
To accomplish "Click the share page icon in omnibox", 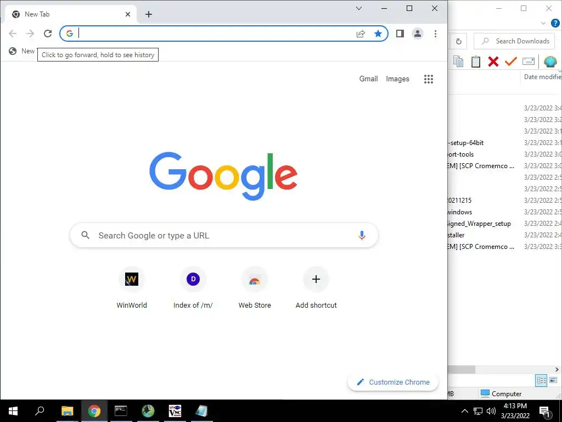I will pos(361,34).
